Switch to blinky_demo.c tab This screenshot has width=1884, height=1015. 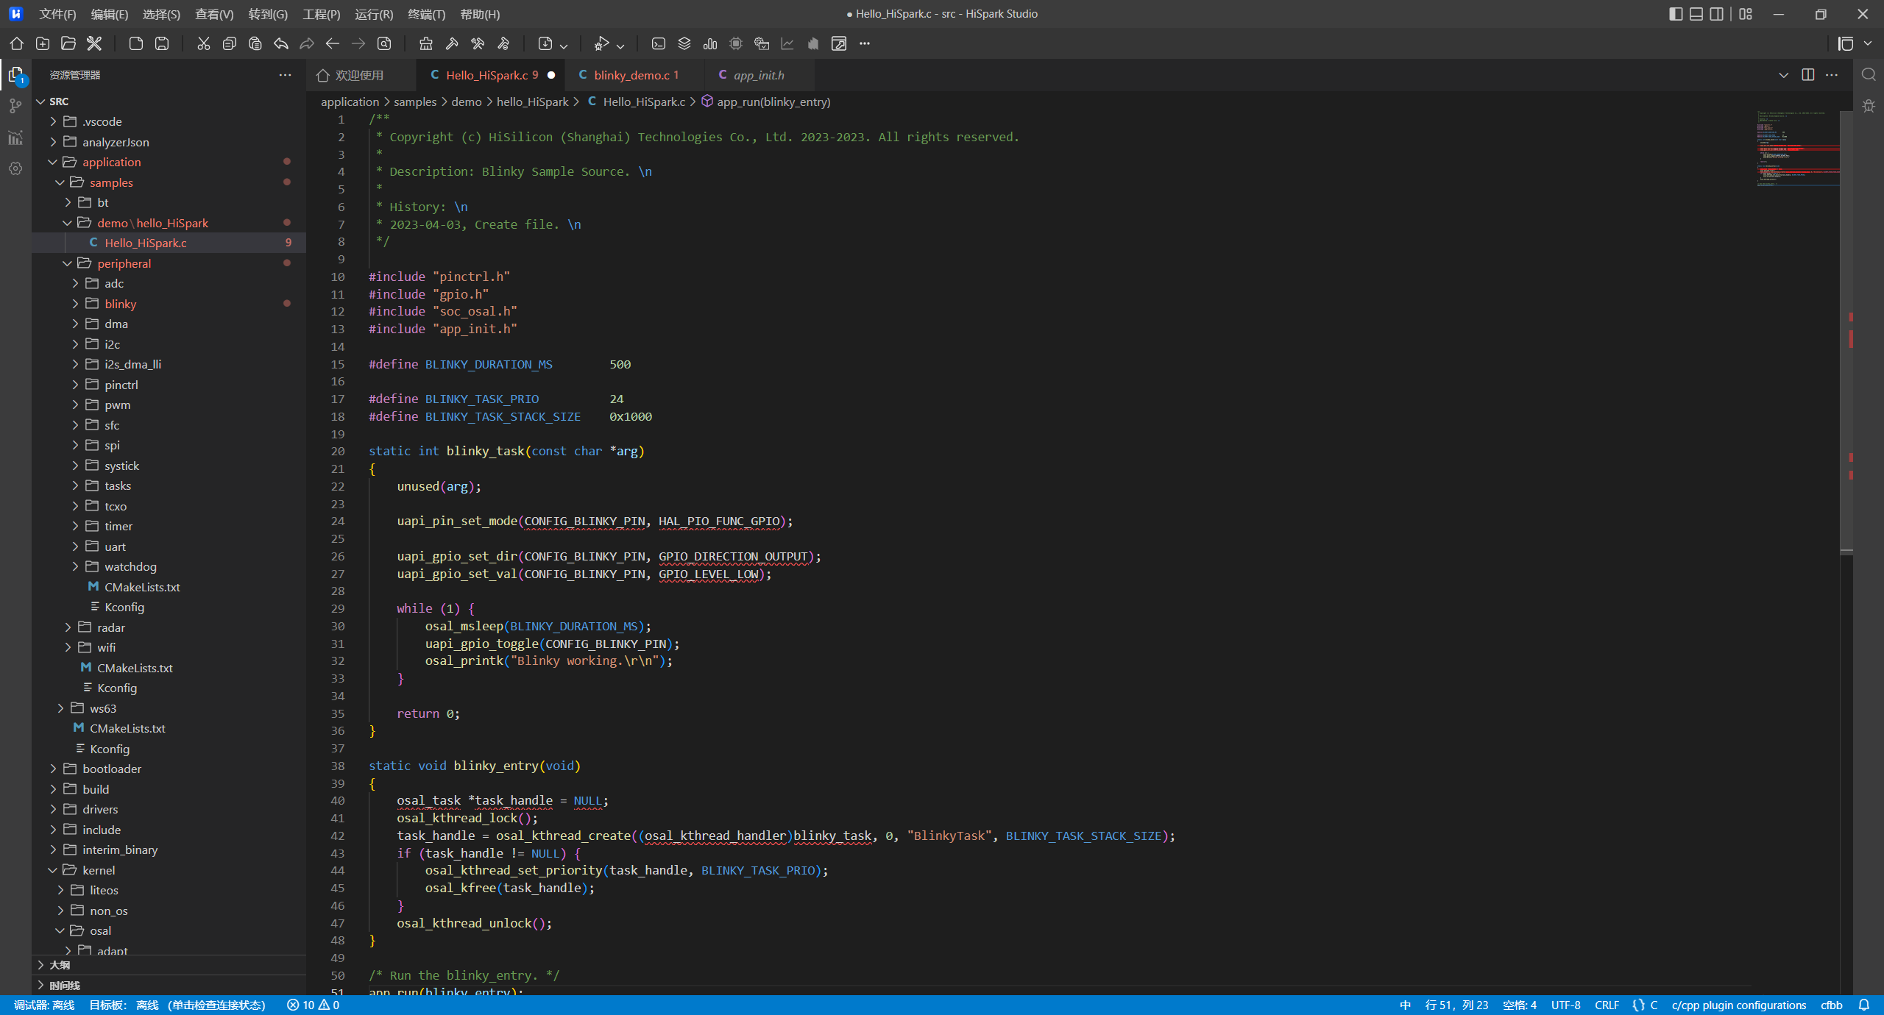(x=631, y=75)
